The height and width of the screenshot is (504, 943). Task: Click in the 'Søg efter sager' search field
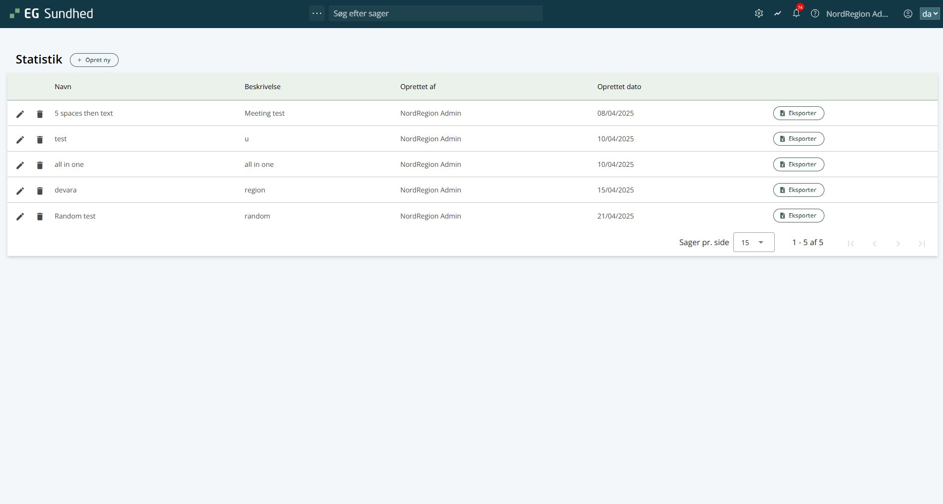pos(436,13)
